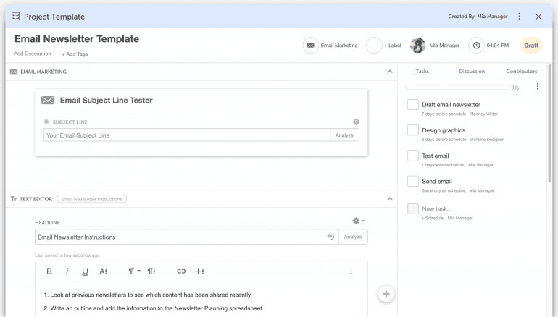Toggle italic formatting in text editor
This screenshot has height=317, width=558.
(x=67, y=271)
